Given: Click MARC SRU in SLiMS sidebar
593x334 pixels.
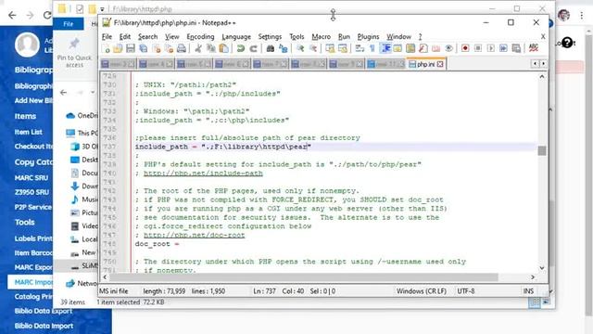Looking at the screenshot, I should pyautogui.click(x=32, y=177).
